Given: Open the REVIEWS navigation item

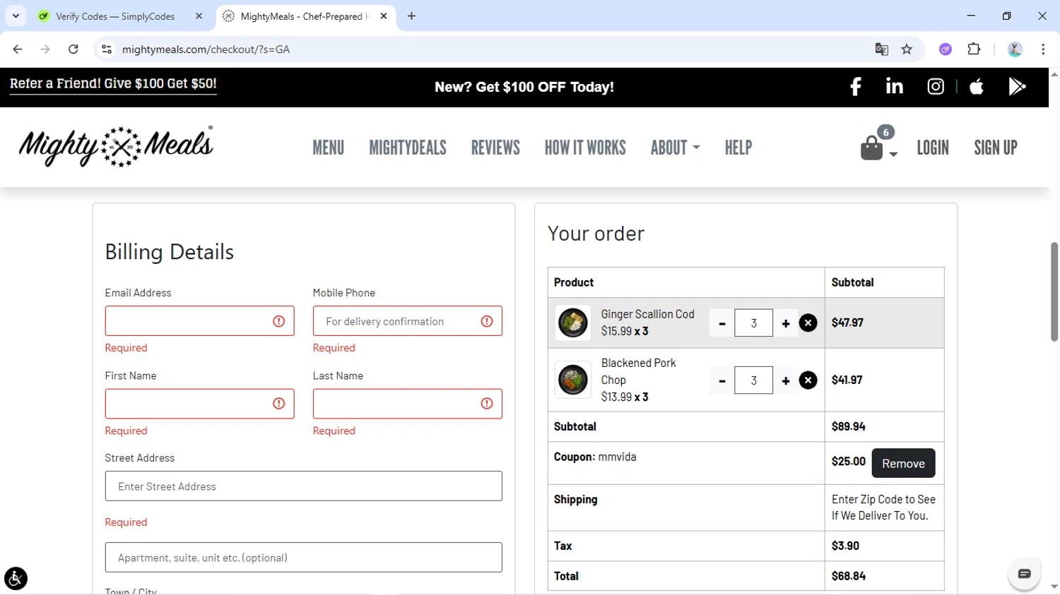Looking at the screenshot, I should (x=495, y=148).
